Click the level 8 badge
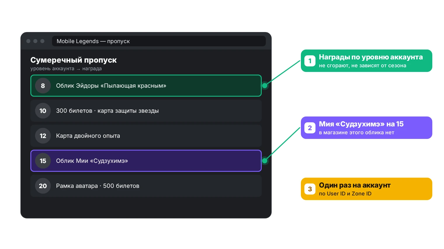444x249 pixels. coord(43,86)
